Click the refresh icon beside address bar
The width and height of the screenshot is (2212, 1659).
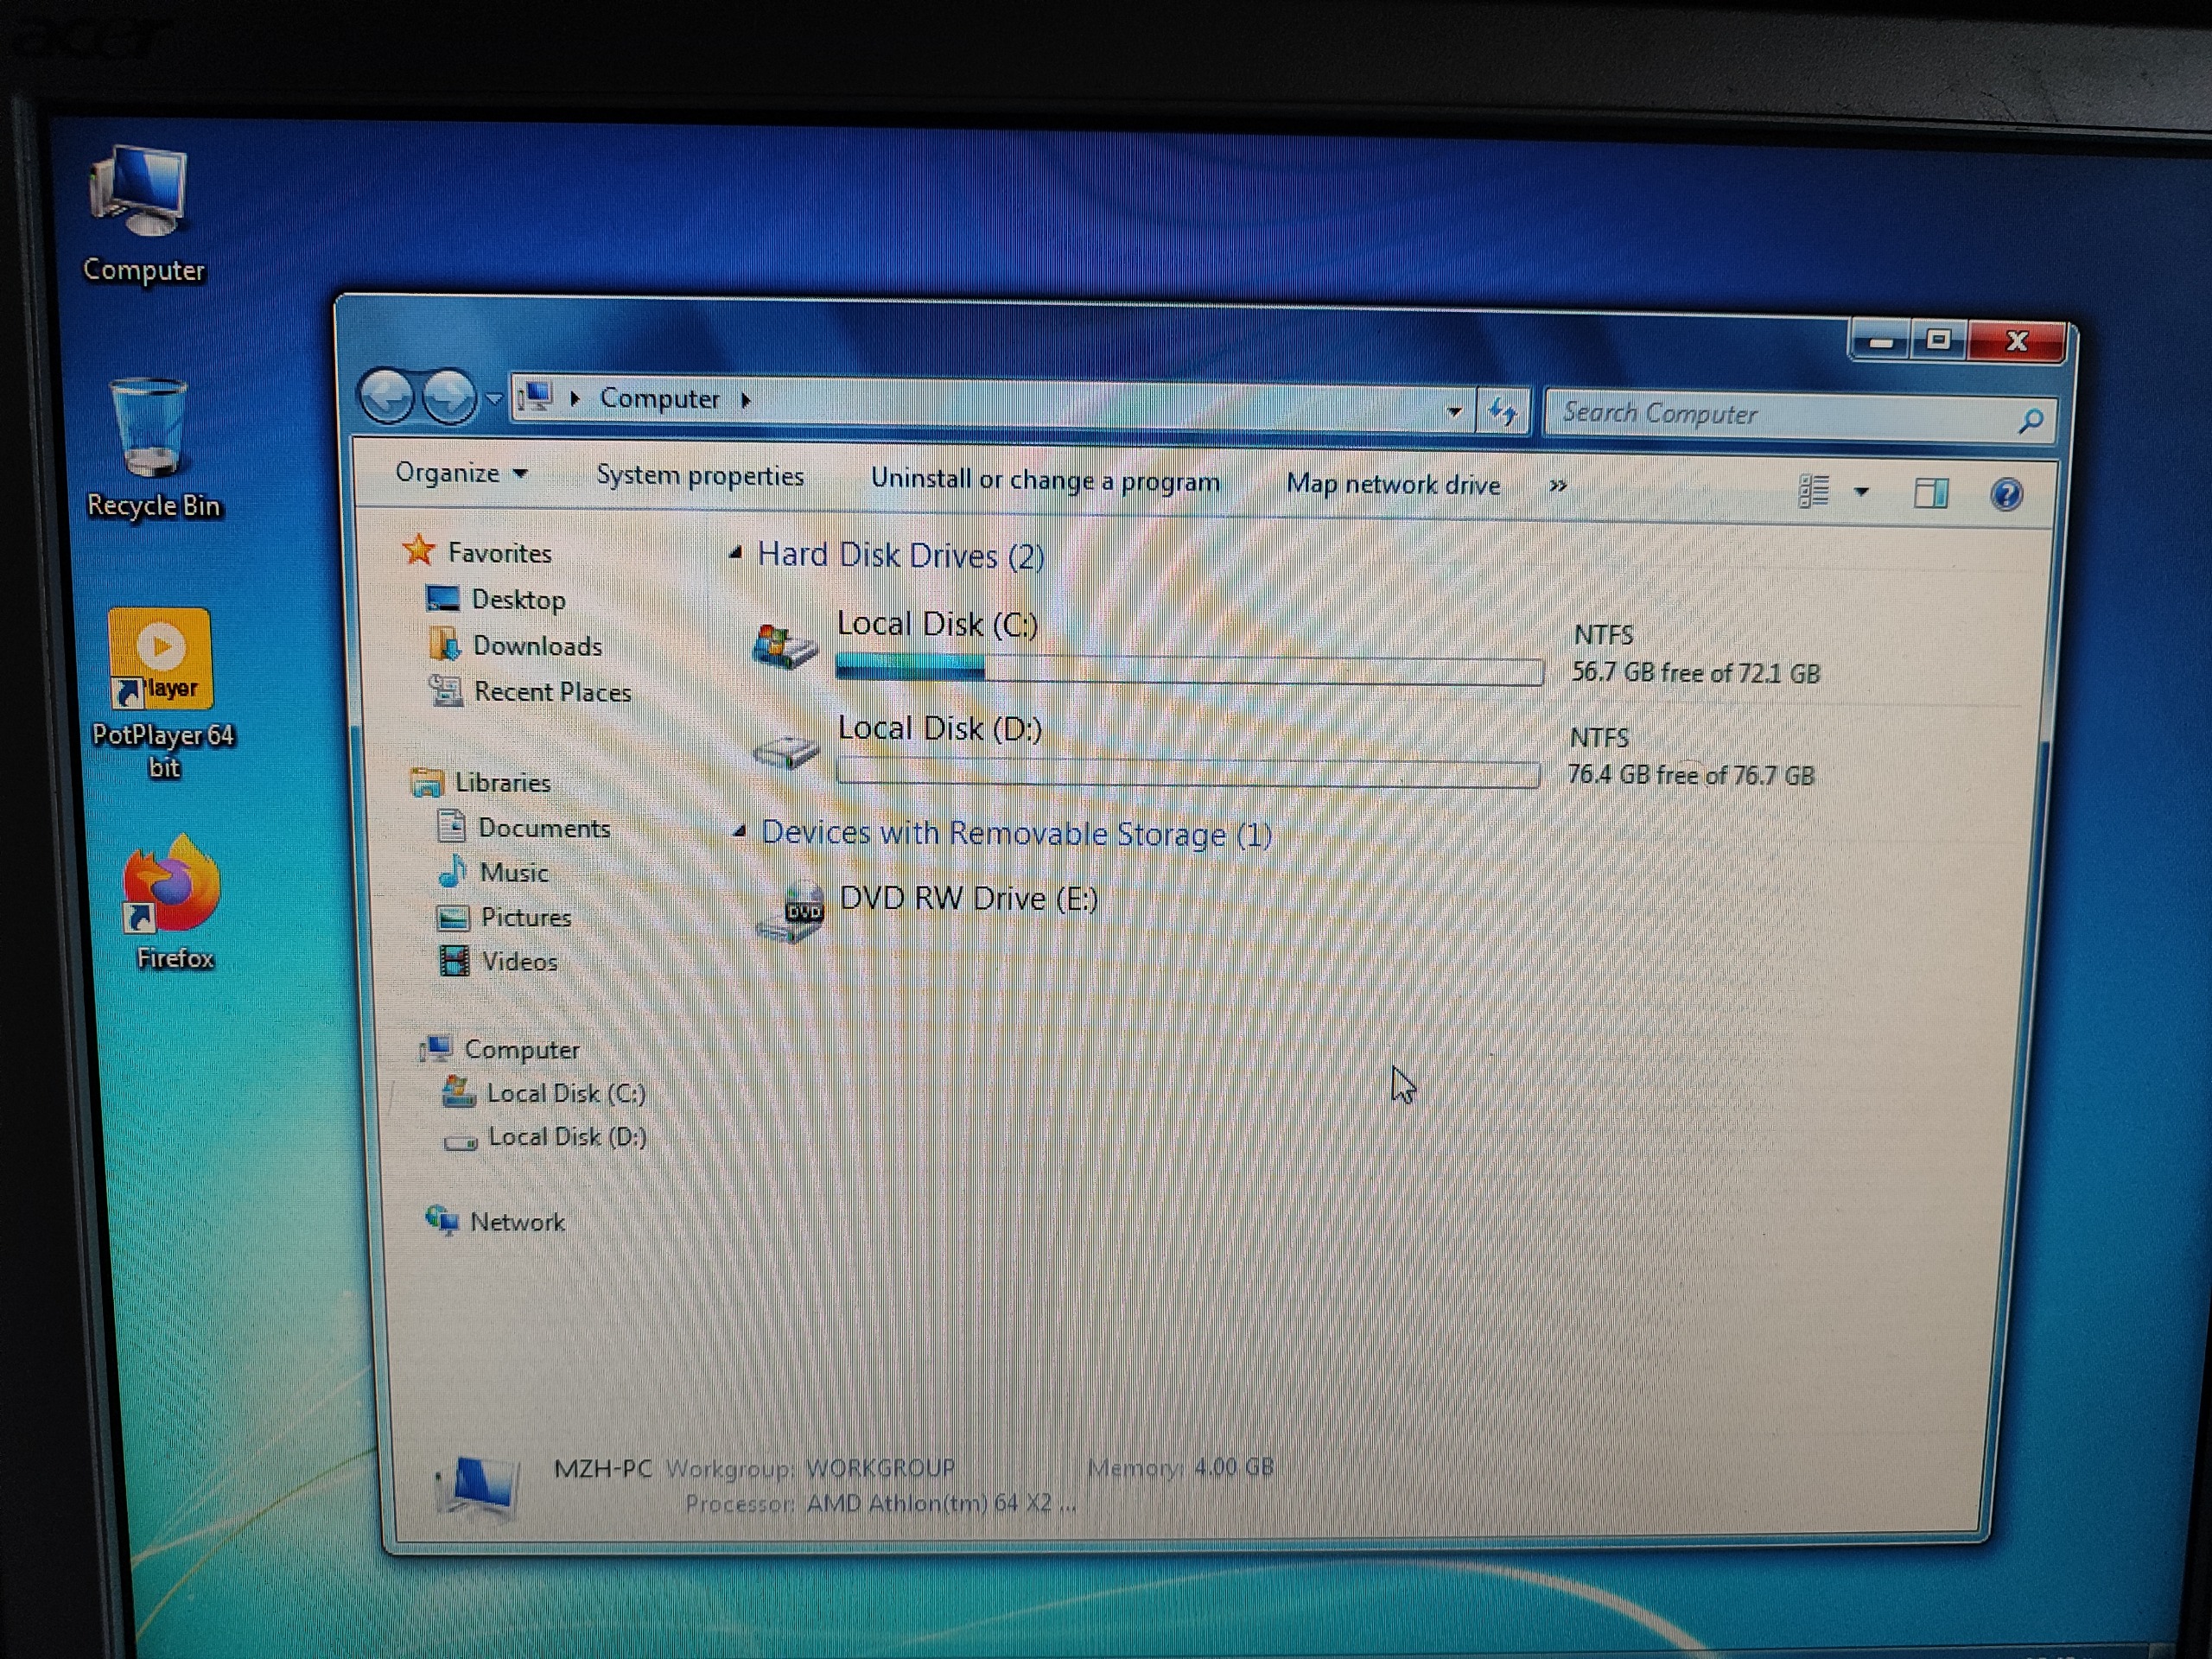[1503, 411]
